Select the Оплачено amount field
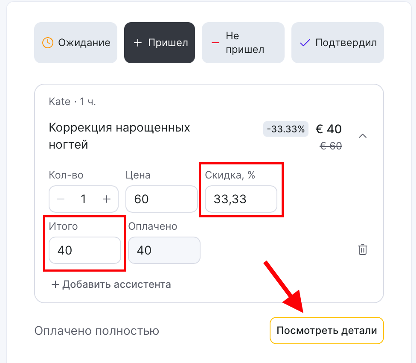 coord(164,250)
